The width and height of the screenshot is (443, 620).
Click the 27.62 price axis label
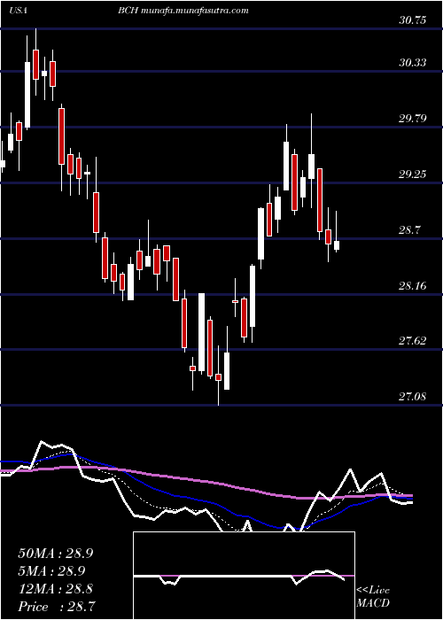(413, 340)
